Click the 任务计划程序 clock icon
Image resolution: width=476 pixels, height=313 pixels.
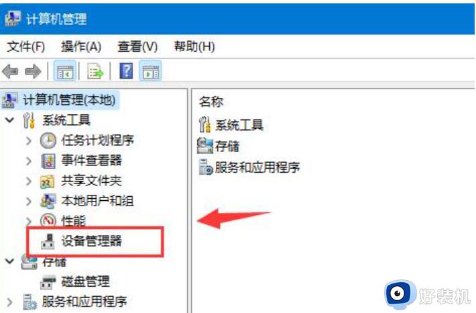[48, 140]
